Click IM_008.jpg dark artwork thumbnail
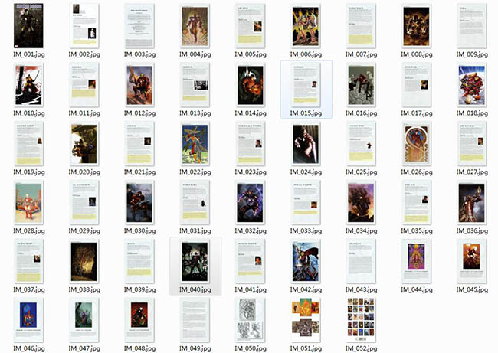The width and height of the screenshot is (498, 353). tap(416, 26)
